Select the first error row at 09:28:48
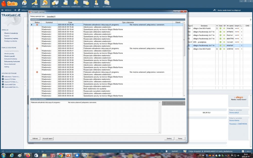Screen dimensions: 253x158 pyautogui.click(x=101, y=25)
